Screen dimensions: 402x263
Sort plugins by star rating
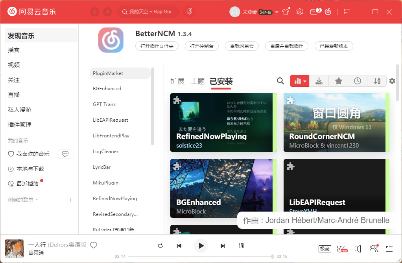tap(338, 81)
